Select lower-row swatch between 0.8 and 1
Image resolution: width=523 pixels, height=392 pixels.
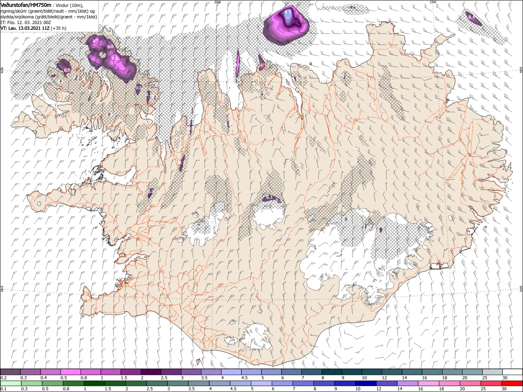click(73, 383)
